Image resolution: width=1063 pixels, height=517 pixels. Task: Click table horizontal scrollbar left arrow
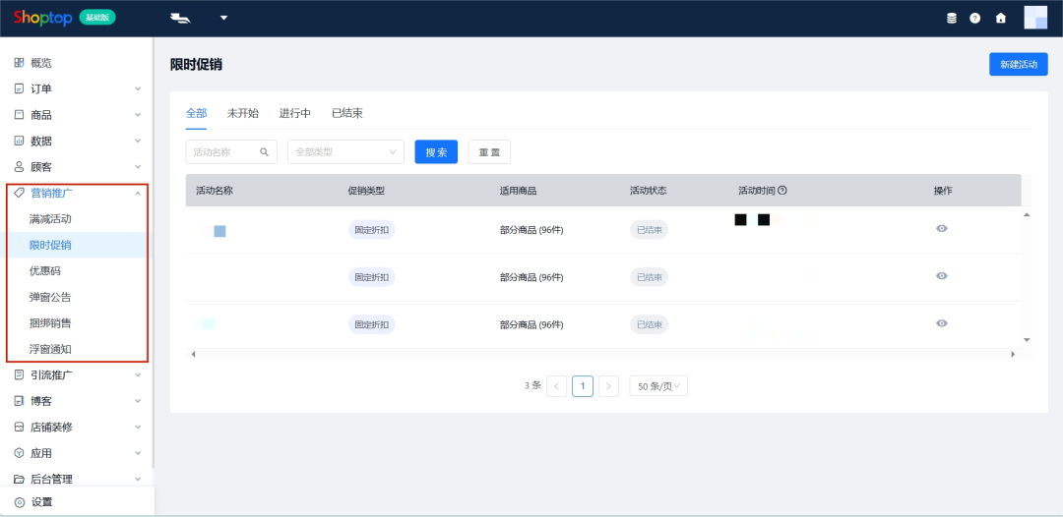pyautogui.click(x=193, y=354)
